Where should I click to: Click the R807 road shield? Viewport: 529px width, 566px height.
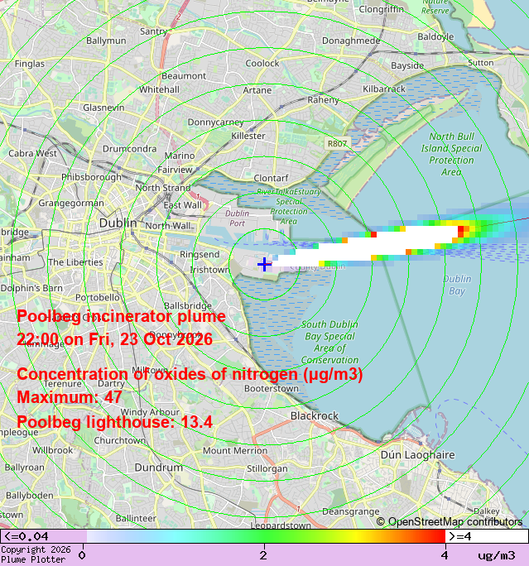point(337,144)
